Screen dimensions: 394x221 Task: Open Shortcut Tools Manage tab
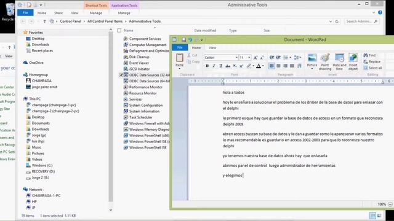[x=96, y=13]
